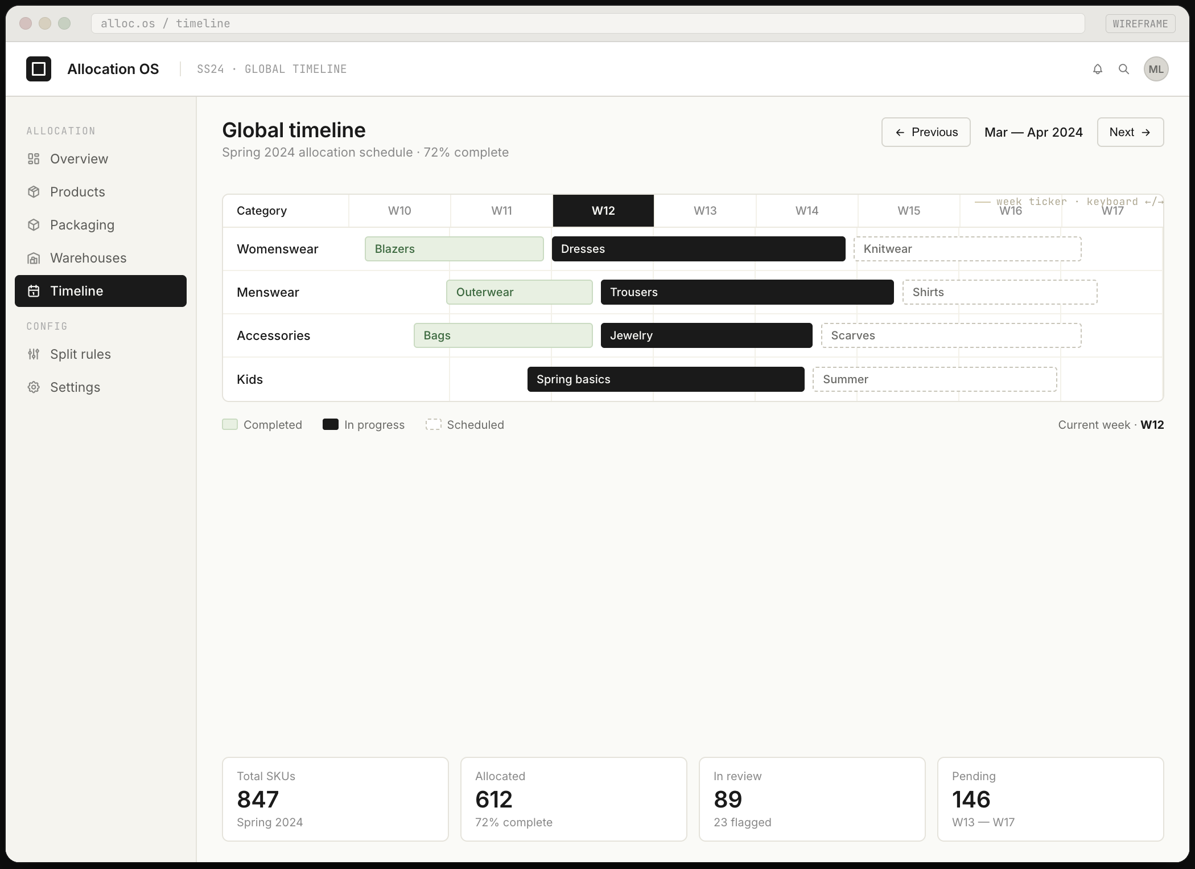Select week W15 column header

click(909, 211)
